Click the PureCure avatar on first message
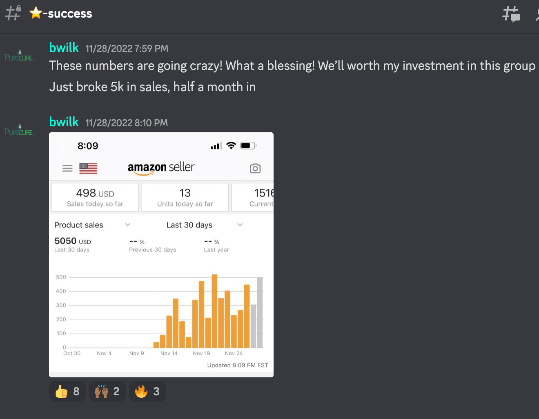 [x=19, y=56]
